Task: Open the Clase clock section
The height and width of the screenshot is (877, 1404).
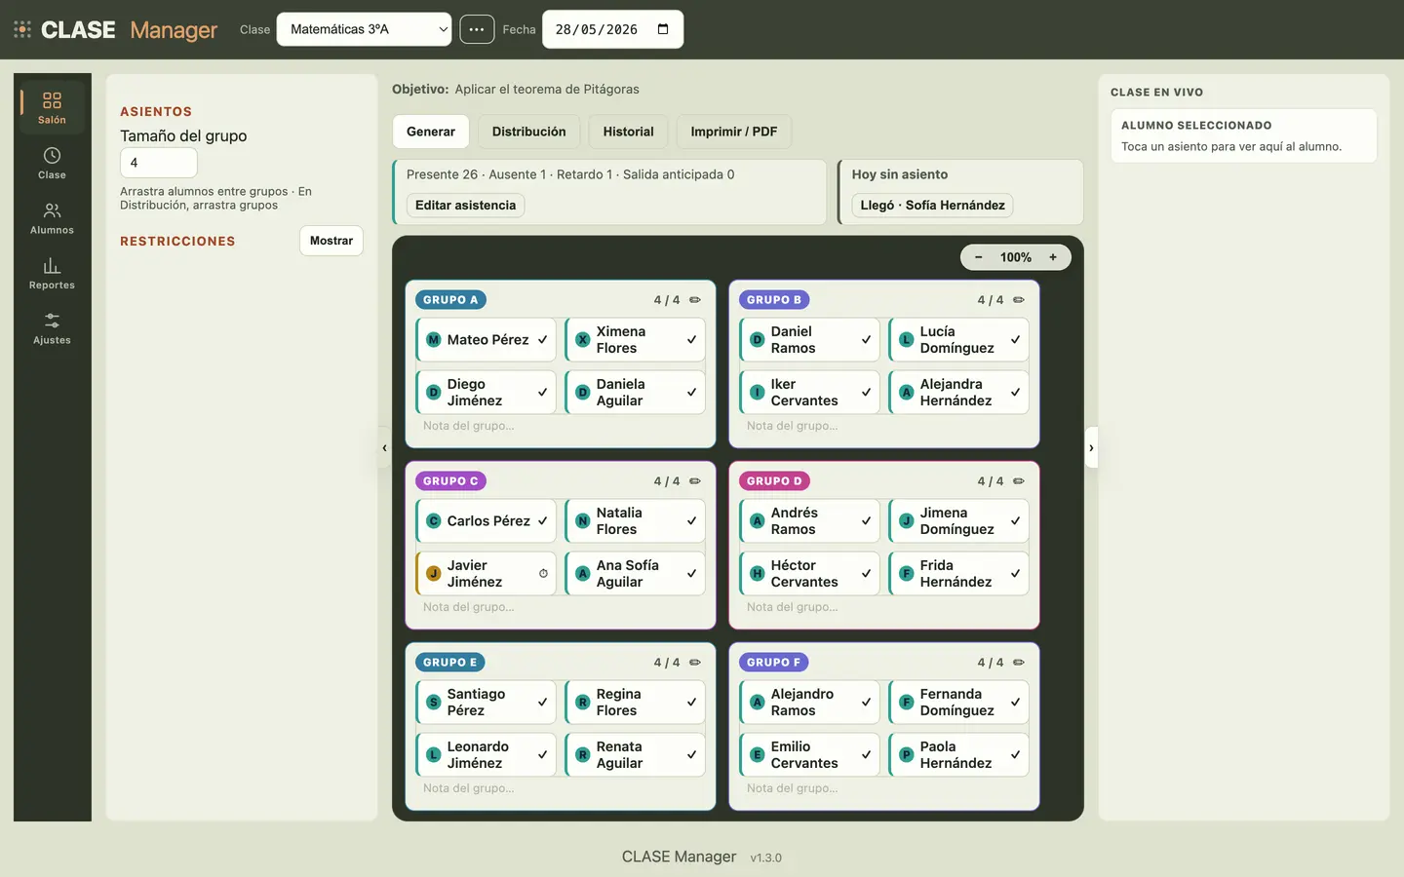Action: tap(52, 163)
